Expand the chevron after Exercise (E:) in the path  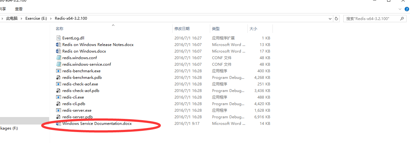pyautogui.click(x=51, y=18)
